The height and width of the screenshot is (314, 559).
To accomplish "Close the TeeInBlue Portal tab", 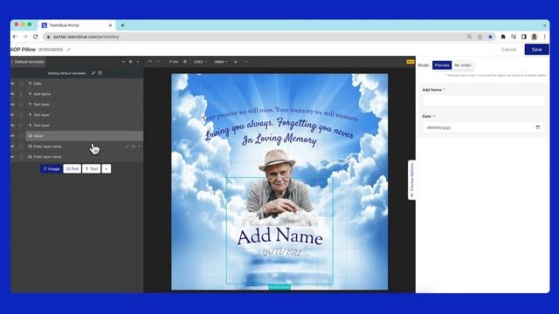I will pyautogui.click(x=110, y=25).
